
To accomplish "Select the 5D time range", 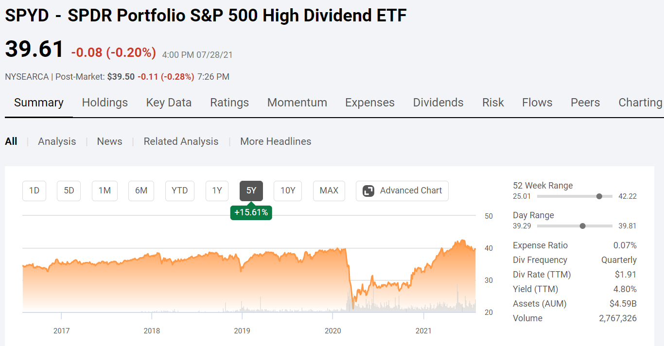I will click(x=68, y=190).
